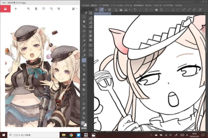Select the Pen tool

click(x=84, y=51)
